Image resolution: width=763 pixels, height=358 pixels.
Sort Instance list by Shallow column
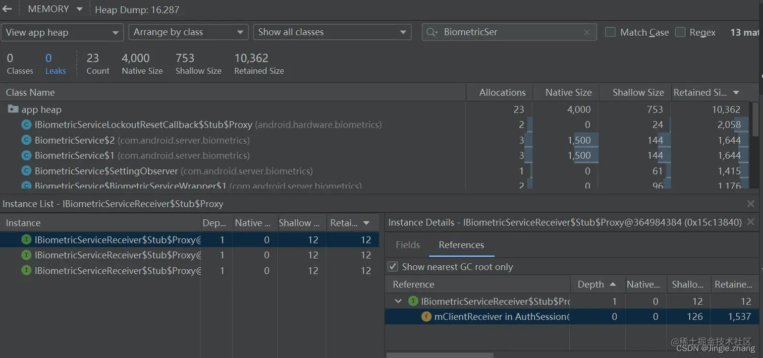point(301,223)
